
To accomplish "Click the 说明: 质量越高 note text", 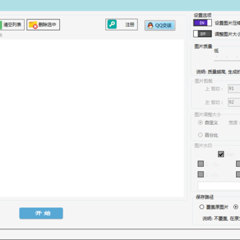I will point(218,72).
